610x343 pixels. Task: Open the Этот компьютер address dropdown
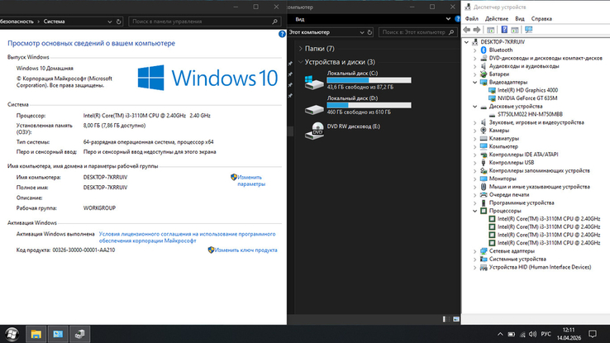(362, 33)
